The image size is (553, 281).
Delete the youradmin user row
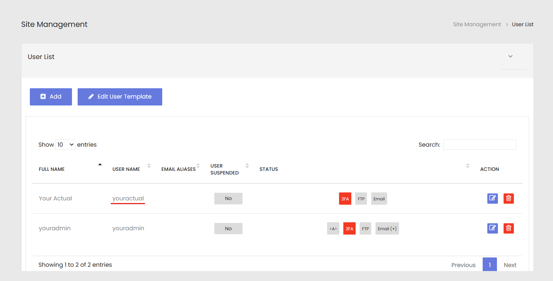click(509, 228)
